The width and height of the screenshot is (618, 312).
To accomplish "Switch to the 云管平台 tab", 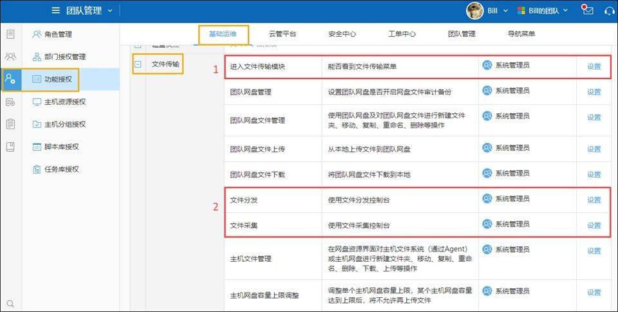I will 283,34.
